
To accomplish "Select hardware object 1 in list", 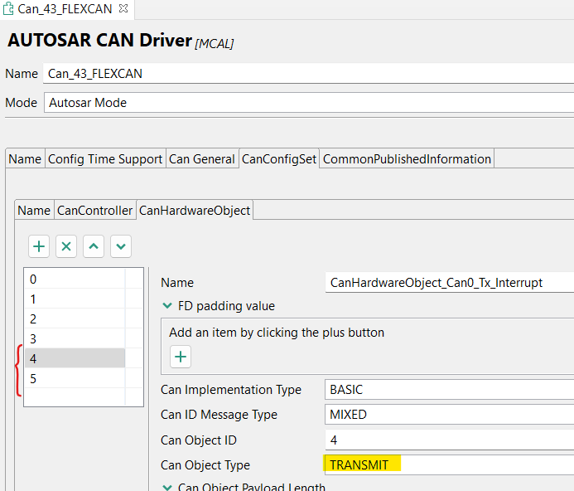I will pos(75,299).
